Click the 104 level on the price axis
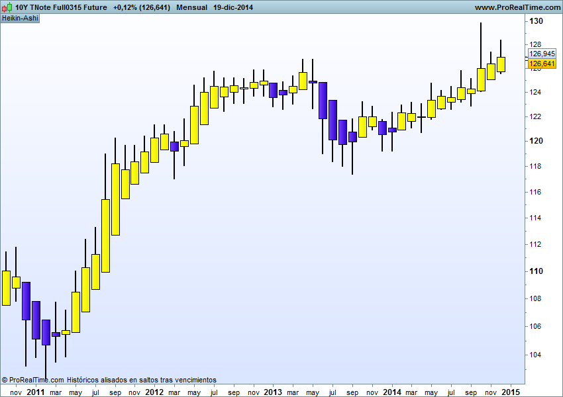The image size is (563, 397). pos(536,355)
